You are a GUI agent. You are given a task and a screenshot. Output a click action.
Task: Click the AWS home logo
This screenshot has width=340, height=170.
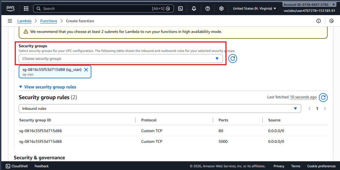[x=10, y=8]
